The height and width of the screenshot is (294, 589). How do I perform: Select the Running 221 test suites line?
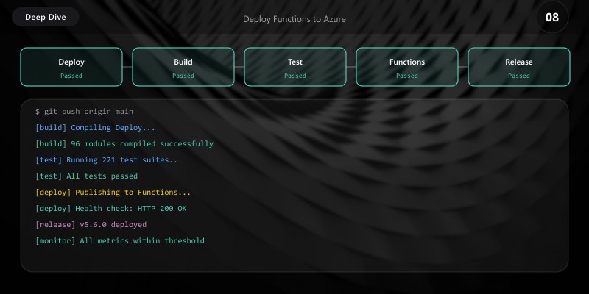click(x=108, y=159)
